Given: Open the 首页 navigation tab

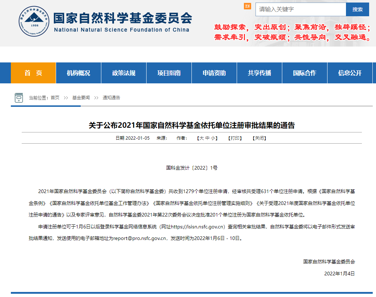Looking at the screenshot, I should (33, 73).
